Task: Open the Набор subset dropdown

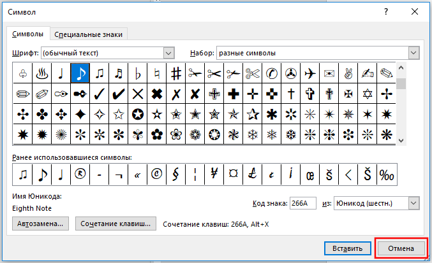Action: pyautogui.click(x=413, y=53)
